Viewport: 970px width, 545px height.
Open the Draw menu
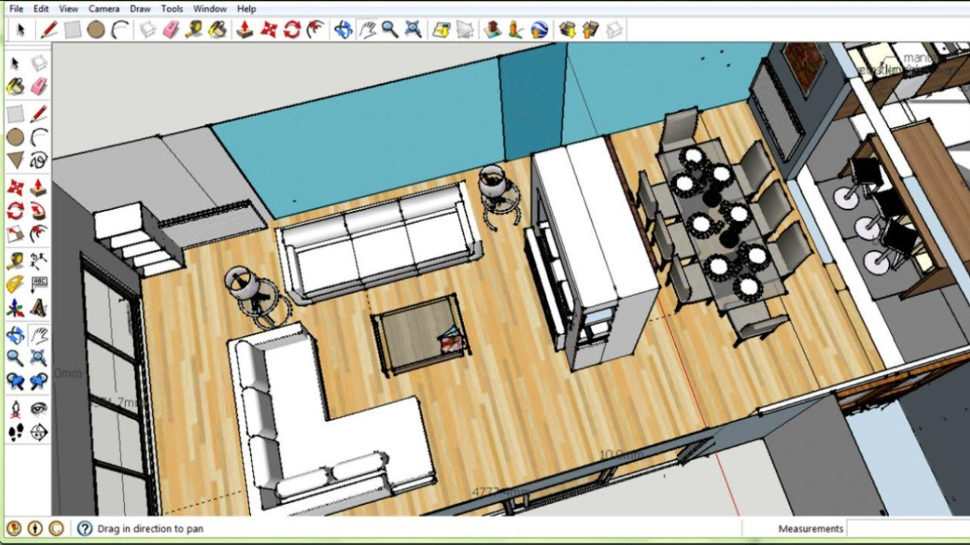[x=140, y=8]
